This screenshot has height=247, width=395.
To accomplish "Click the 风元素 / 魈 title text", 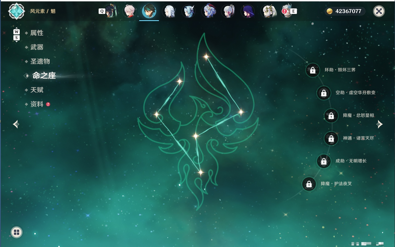I will (43, 11).
